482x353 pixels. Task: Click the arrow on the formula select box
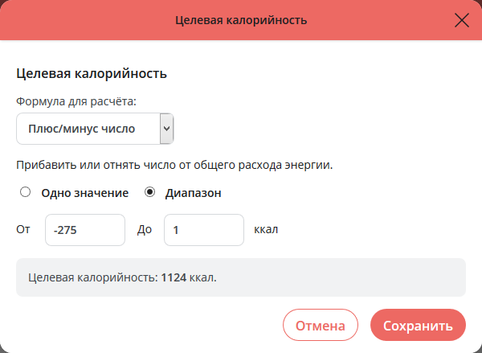click(x=166, y=128)
